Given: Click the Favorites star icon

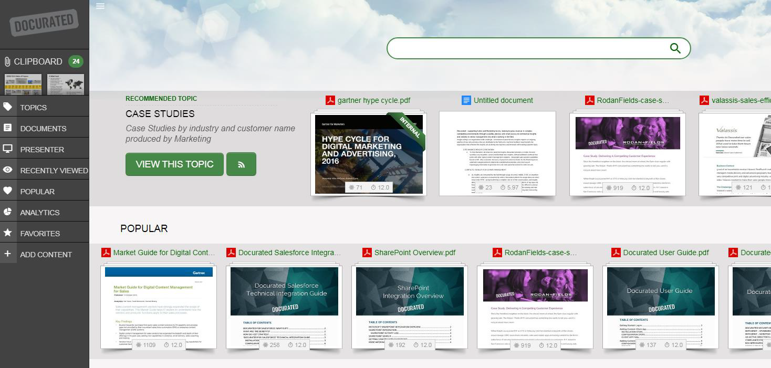Looking at the screenshot, I should [8, 233].
